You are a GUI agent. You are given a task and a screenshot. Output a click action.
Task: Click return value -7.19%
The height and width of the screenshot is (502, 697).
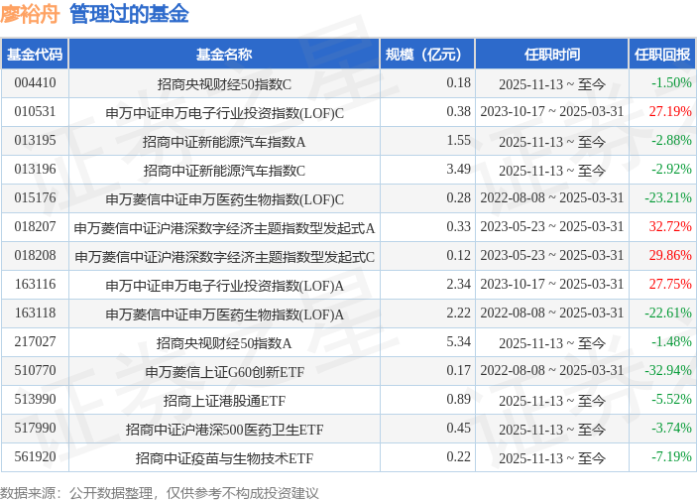point(671,456)
